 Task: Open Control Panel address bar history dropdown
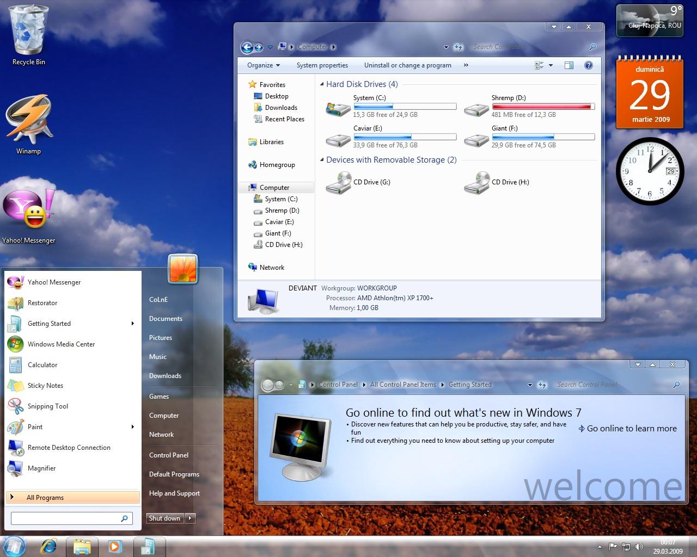[530, 385]
